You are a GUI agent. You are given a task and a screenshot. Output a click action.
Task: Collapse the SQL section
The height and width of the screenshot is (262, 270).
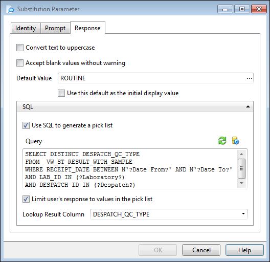(x=248, y=107)
